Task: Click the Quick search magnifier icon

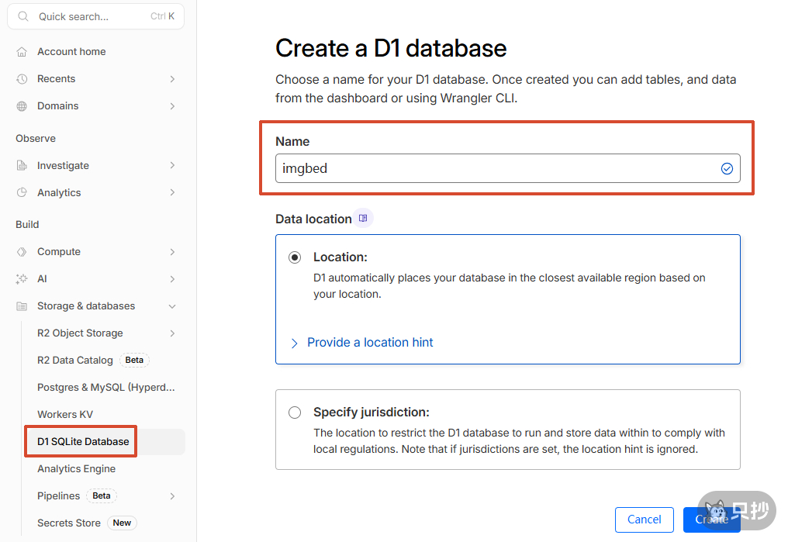Action: (x=23, y=16)
